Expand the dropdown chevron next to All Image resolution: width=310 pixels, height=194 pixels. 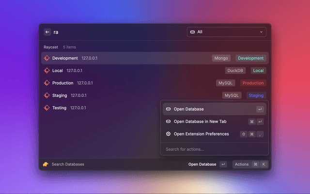pos(262,32)
